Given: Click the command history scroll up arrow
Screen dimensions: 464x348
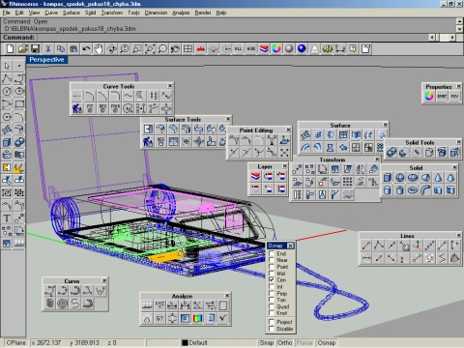Looking at the screenshot, I should click(460, 21).
